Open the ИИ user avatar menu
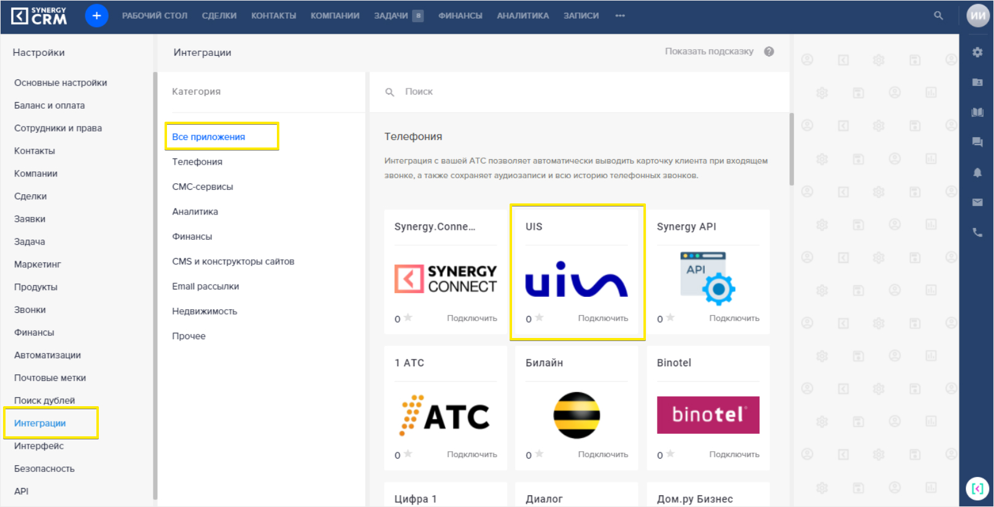The height and width of the screenshot is (507, 994). (x=978, y=15)
